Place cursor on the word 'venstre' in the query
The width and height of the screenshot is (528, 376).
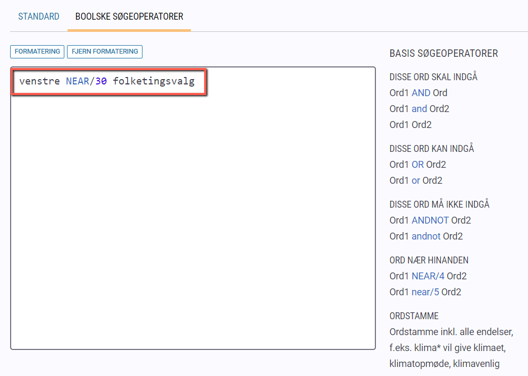coord(40,82)
